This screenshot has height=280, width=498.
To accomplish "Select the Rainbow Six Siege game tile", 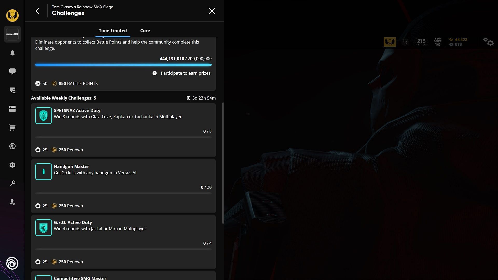I will [x=12, y=34].
